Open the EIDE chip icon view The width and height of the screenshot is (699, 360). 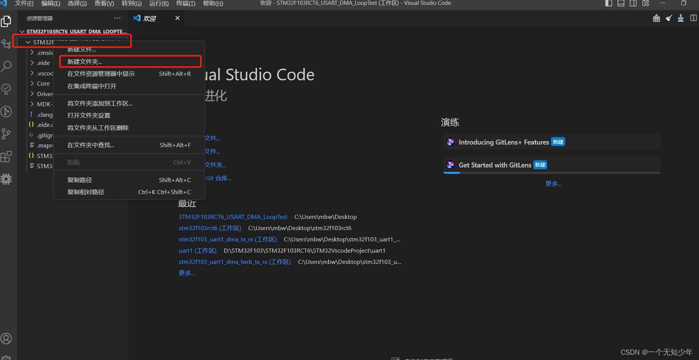(x=6, y=179)
